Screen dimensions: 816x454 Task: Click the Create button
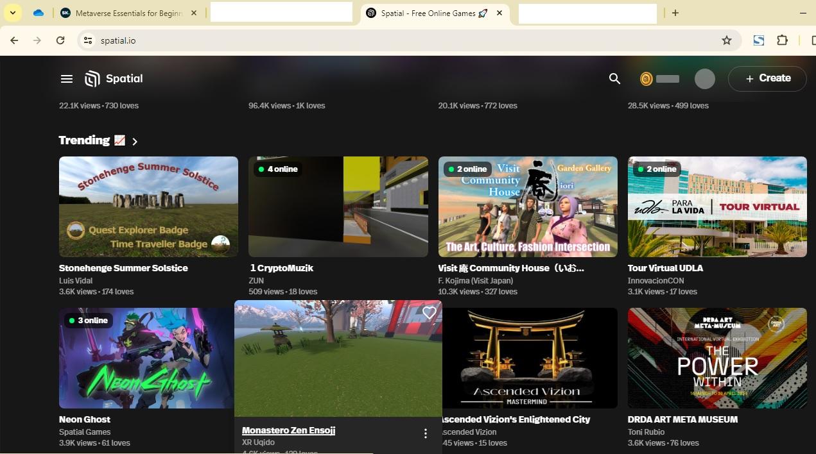tap(767, 78)
